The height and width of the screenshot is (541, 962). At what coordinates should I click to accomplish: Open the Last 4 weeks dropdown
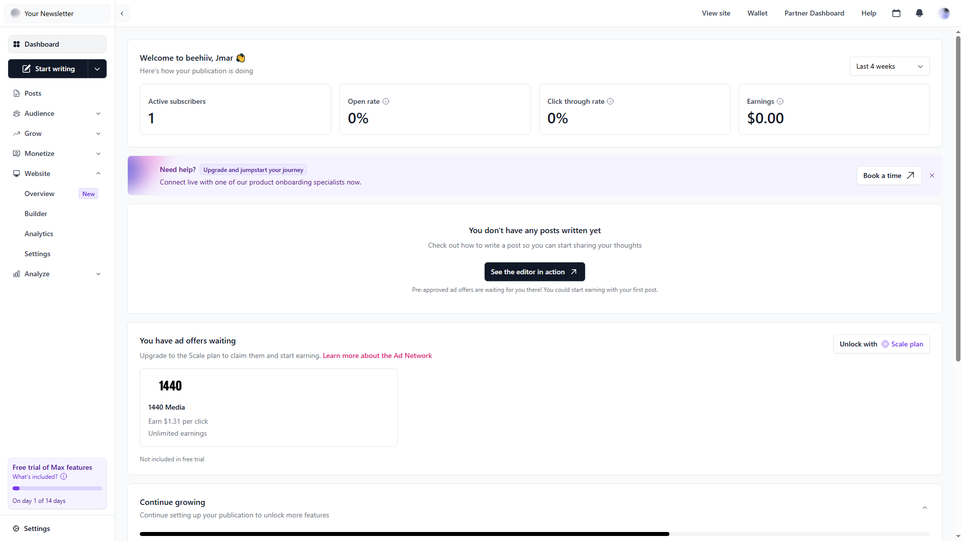[889, 66]
